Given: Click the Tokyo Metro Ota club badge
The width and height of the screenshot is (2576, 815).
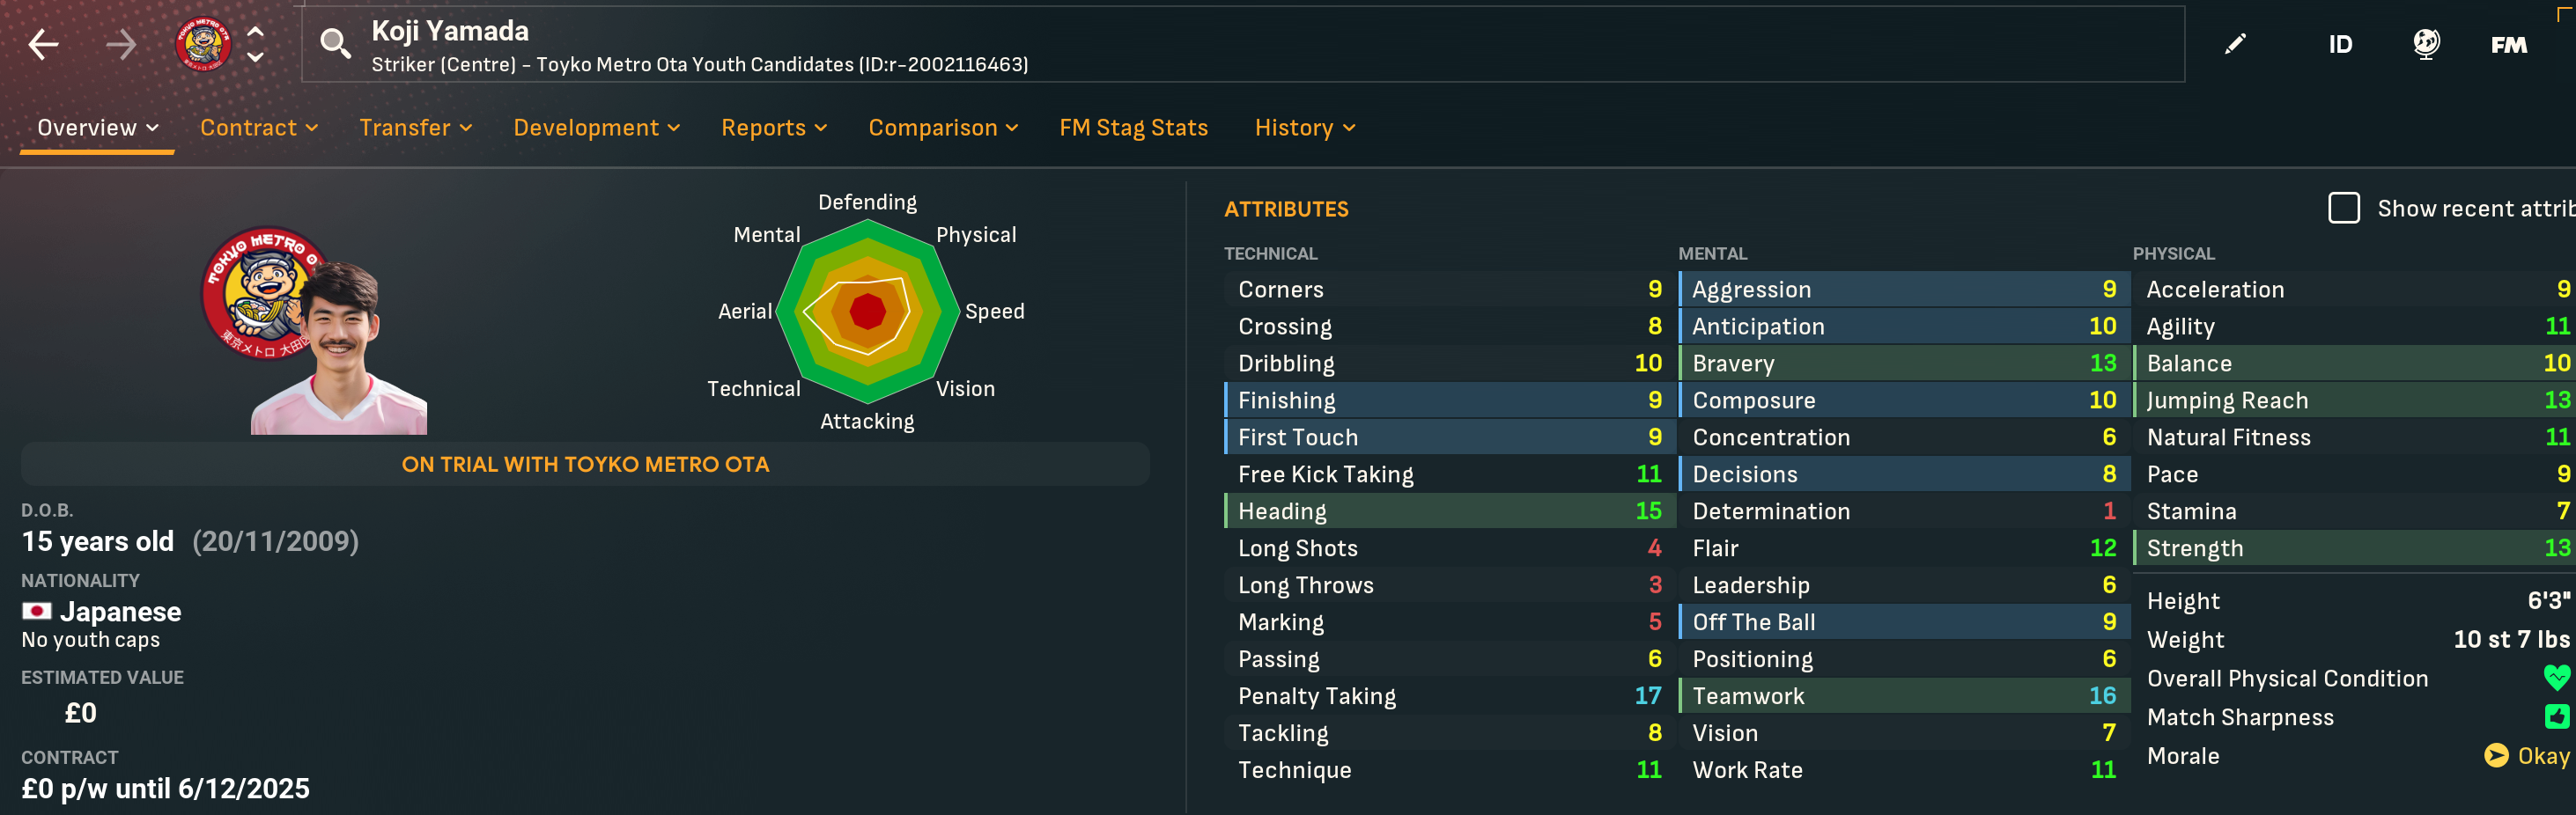Looking at the screenshot, I should [203, 44].
